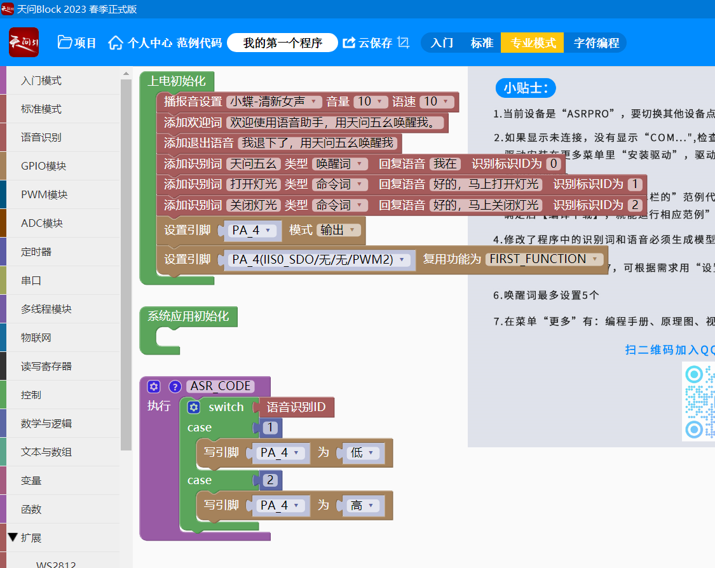
Task: Open the 串口 category
Action: [63, 280]
